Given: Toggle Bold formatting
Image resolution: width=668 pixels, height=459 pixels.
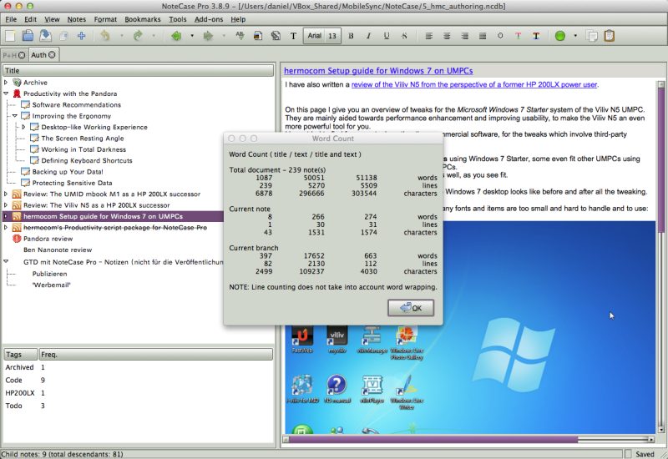Looking at the screenshot, I should pos(351,36).
